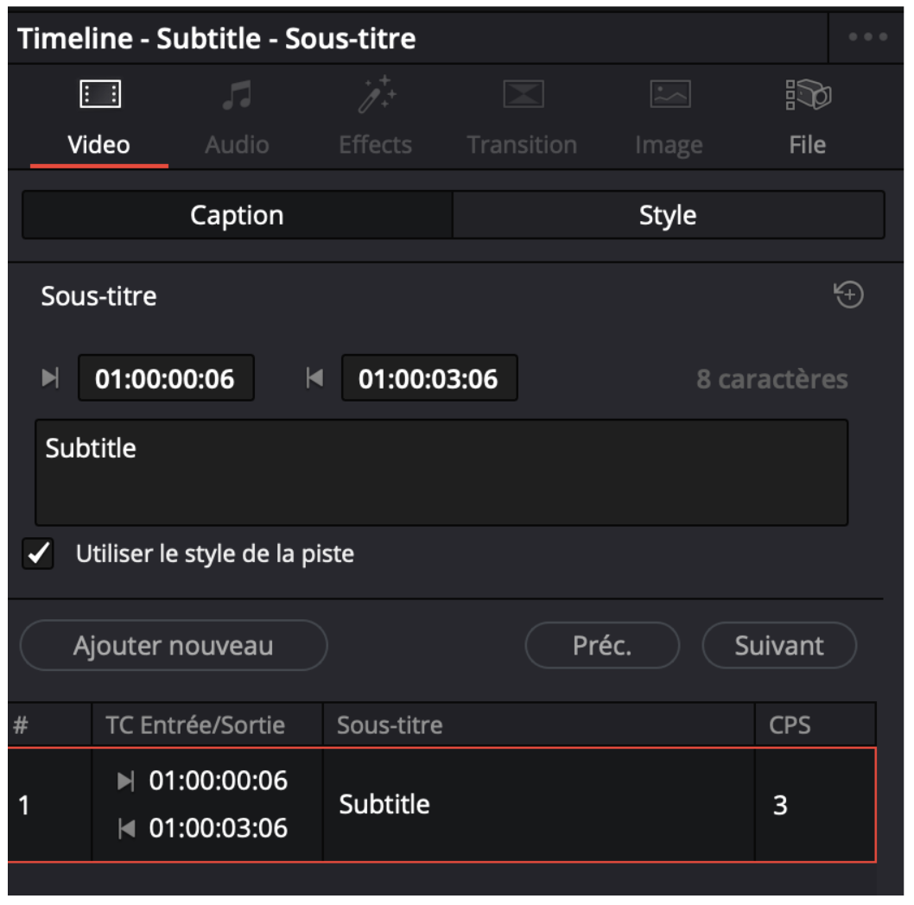The width and height of the screenshot is (914, 905).
Task: Click the reset circular arrow icon
Action: tap(850, 294)
